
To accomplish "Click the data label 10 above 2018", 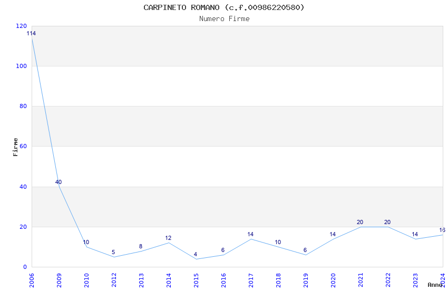I will pos(278,243).
